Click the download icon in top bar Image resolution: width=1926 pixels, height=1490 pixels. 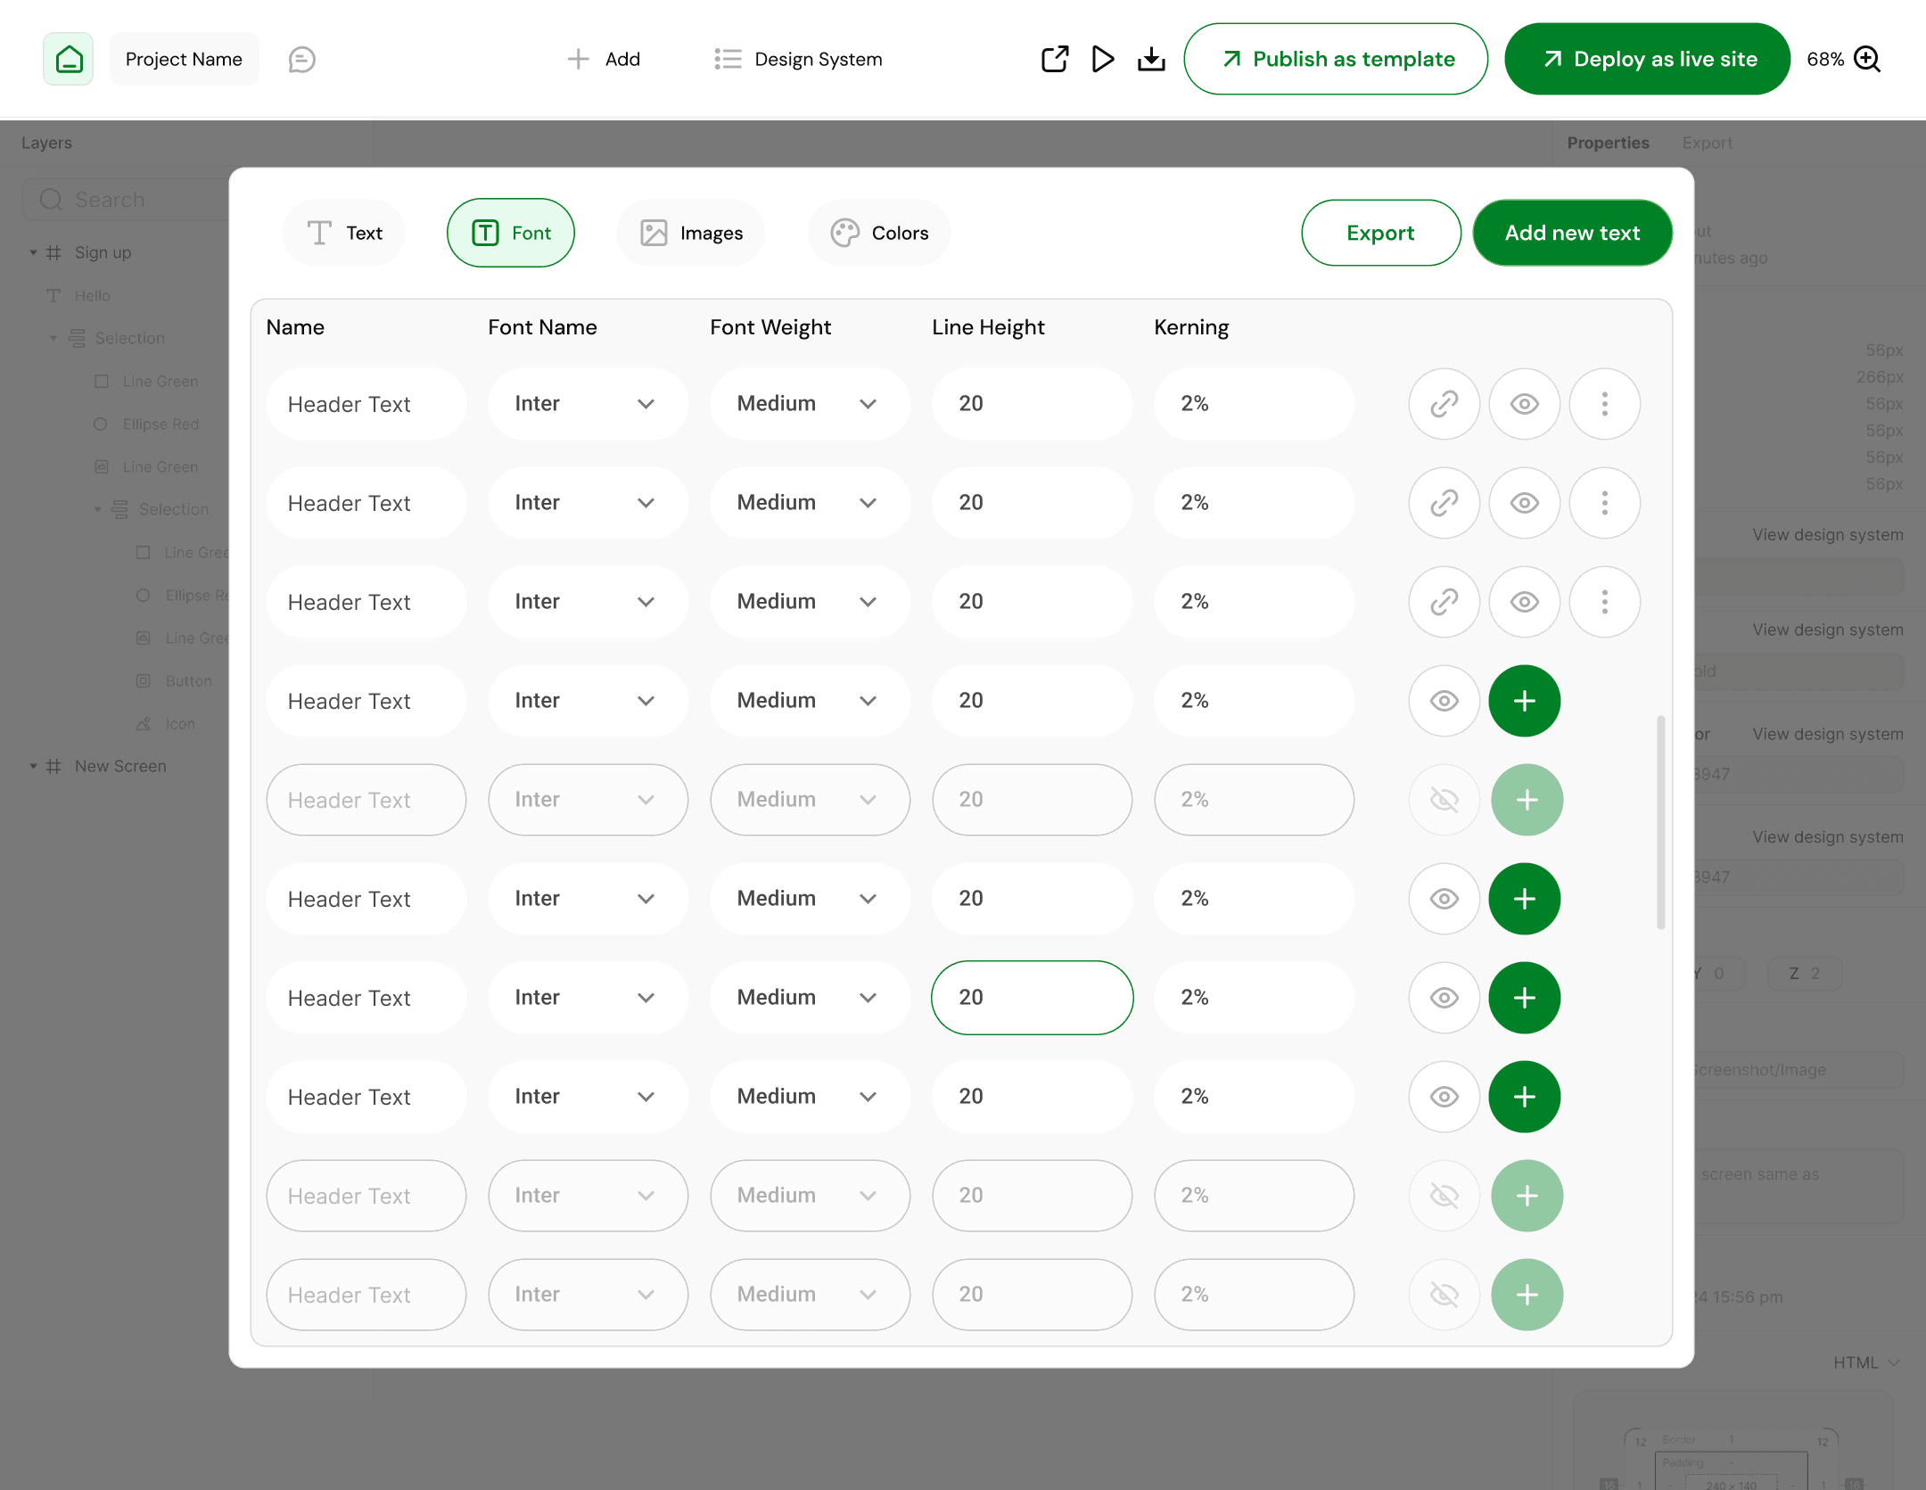[1151, 59]
